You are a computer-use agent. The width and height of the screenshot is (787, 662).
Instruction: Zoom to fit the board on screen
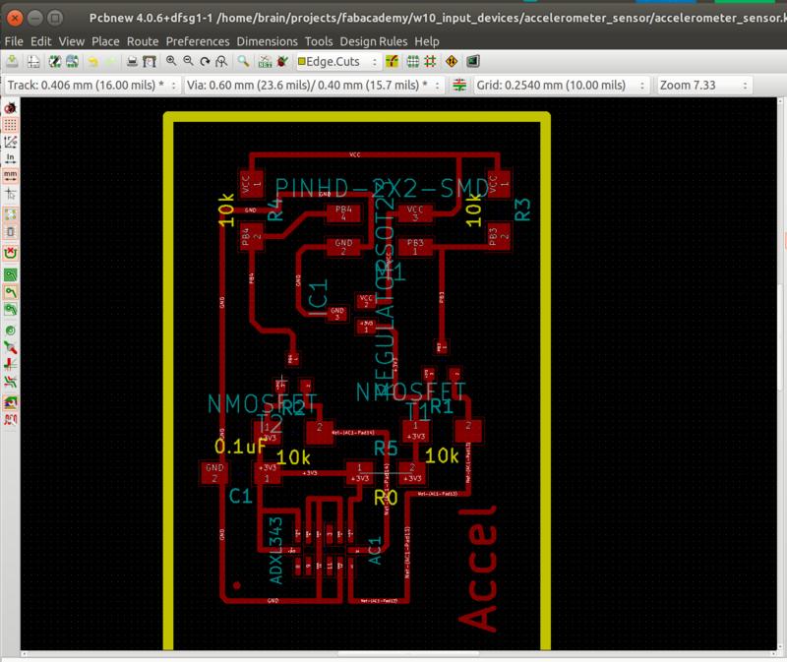pyautogui.click(x=220, y=64)
